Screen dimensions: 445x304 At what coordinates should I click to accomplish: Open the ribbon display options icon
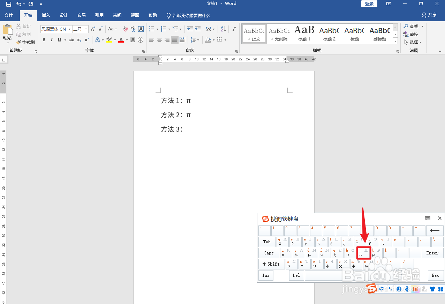click(x=389, y=3)
